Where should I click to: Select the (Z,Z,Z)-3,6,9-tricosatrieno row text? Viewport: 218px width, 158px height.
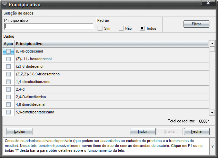tap(38, 74)
